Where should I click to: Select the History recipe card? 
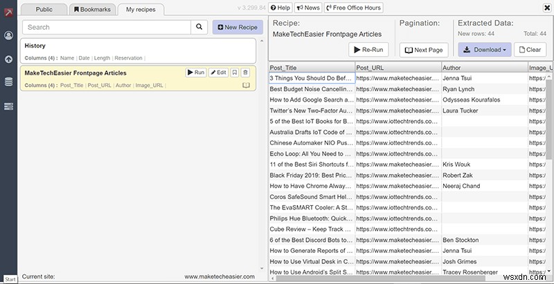click(x=138, y=51)
